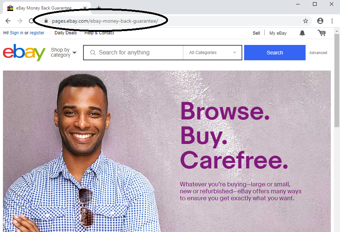Select the eBay Money Back Guarantee tab
The height and width of the screenshot is (232, 340).
[47, 8]
